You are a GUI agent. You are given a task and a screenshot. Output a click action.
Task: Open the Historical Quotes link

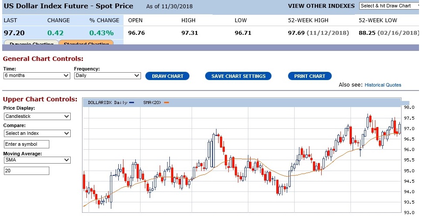tap(383, 85)
